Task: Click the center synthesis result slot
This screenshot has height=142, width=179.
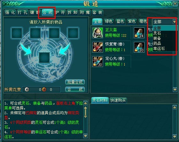Action: (x=44, y=58)
